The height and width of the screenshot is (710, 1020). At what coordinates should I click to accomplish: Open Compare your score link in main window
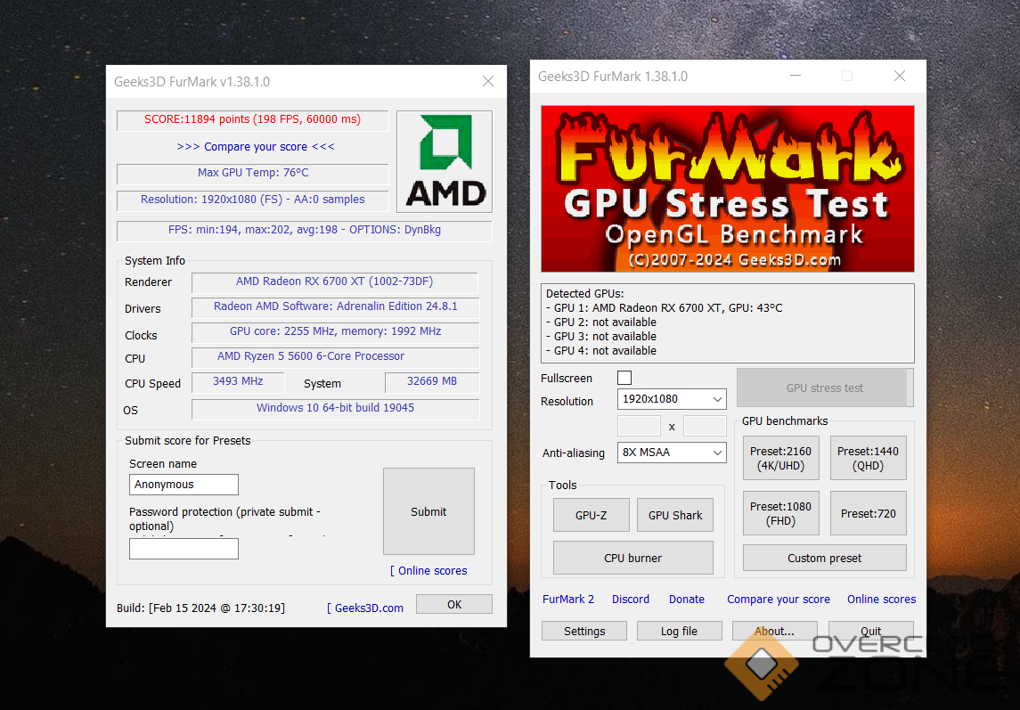(x=778, y=600)
